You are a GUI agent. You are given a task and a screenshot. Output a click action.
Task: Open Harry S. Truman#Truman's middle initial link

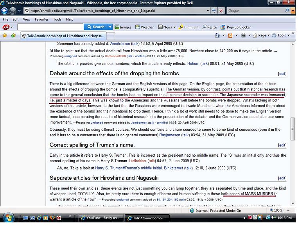pyautogui.click(x=129, y=168)
